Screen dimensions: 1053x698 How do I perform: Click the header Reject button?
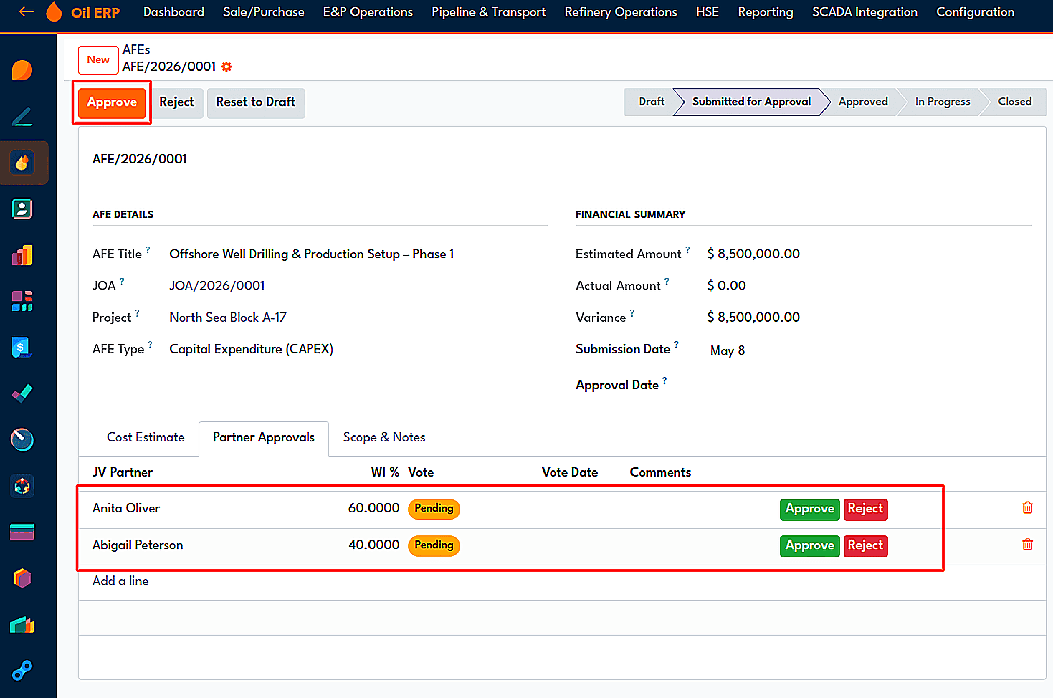coord(177,102)
